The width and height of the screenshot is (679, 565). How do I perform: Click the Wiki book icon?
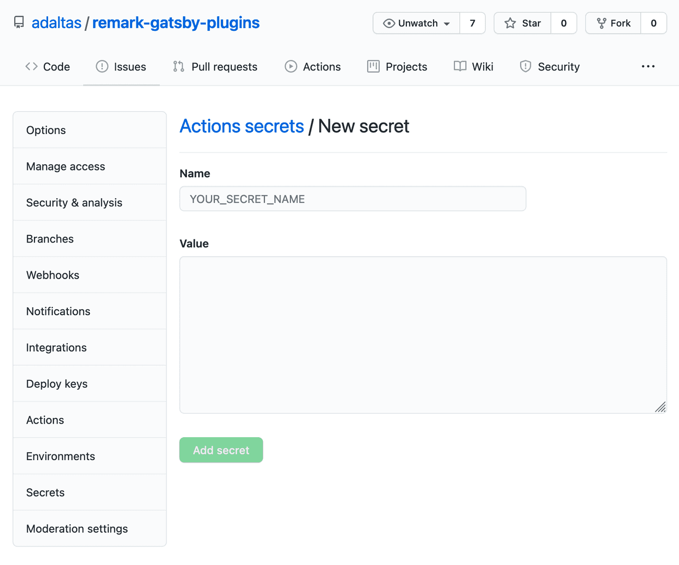460,66
